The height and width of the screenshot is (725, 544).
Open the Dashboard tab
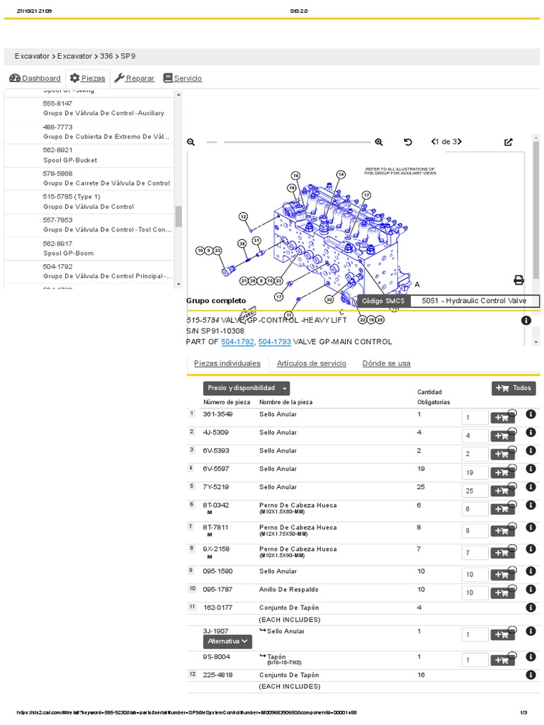(35, 78)
